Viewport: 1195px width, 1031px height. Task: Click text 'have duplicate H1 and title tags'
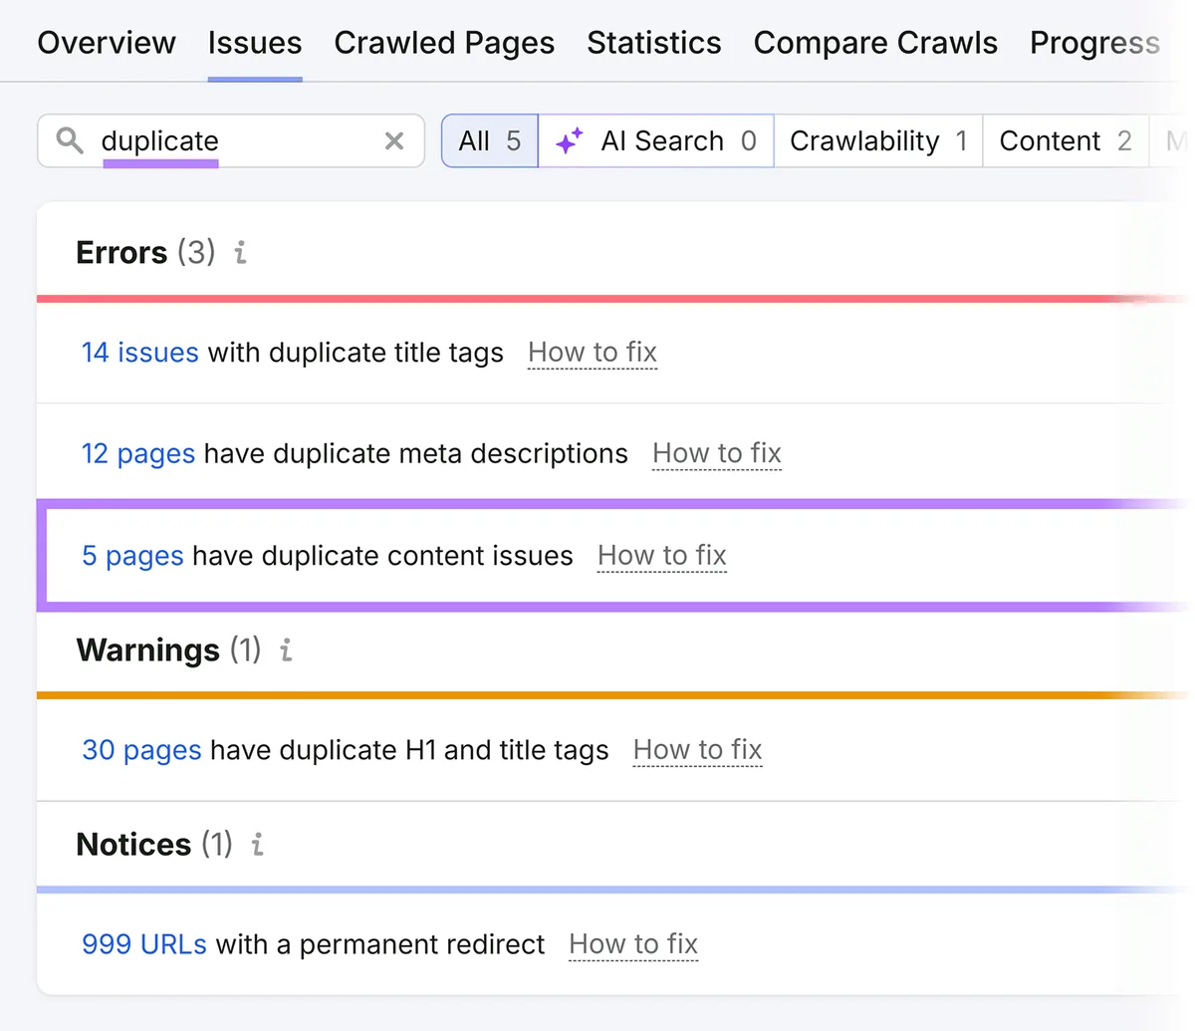click(x=409, y=750)
